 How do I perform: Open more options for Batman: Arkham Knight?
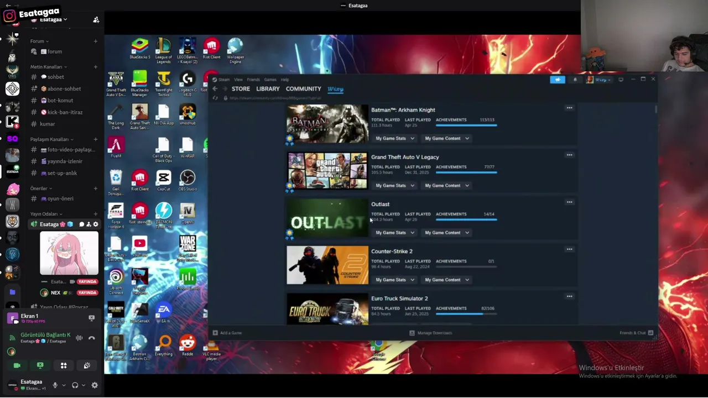[x=569, y=108]
